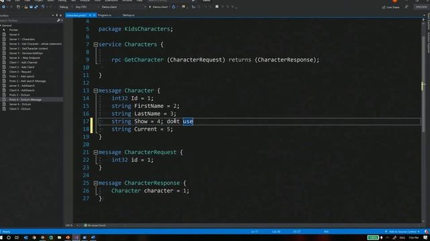The image size is (430, 241).
Task: Click the Search Toolbox input field
Action: click(28, 20)
